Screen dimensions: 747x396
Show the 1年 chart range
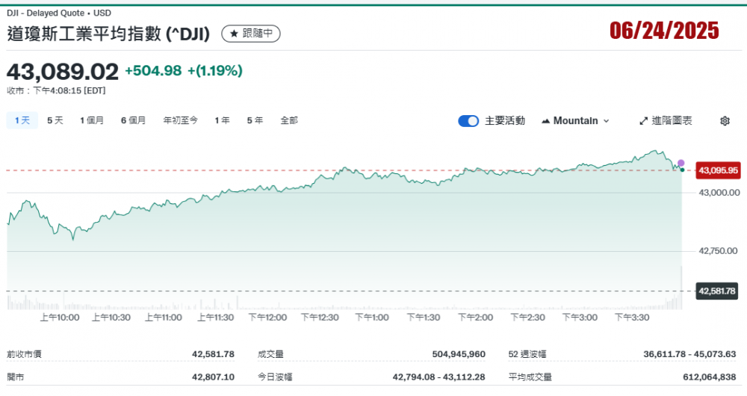pos(222,120)
